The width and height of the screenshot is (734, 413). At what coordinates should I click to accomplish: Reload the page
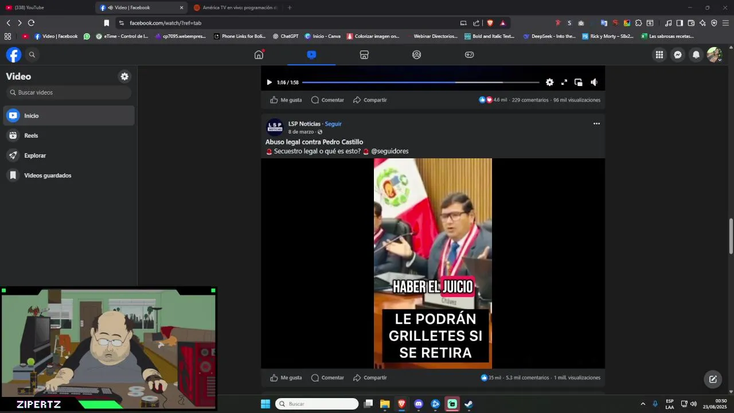(31, 23)
